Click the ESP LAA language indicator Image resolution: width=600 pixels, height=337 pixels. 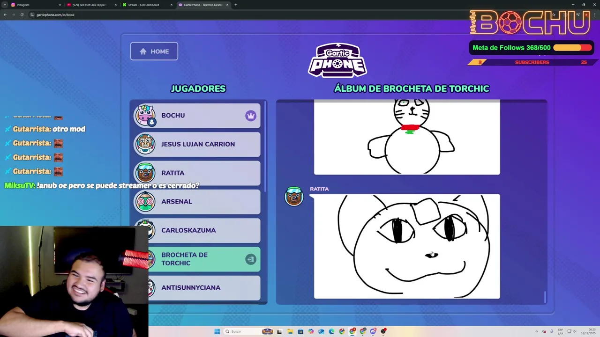pyautogui.click(x=561, y=332)
